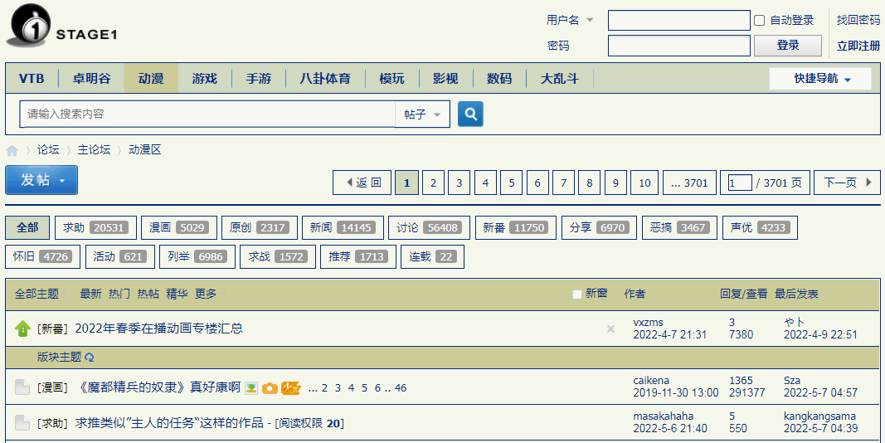Open last poster kangkangsama profile
Image resolution: width=885 pixels, height=443 pixels.
[x=819, y=416]
